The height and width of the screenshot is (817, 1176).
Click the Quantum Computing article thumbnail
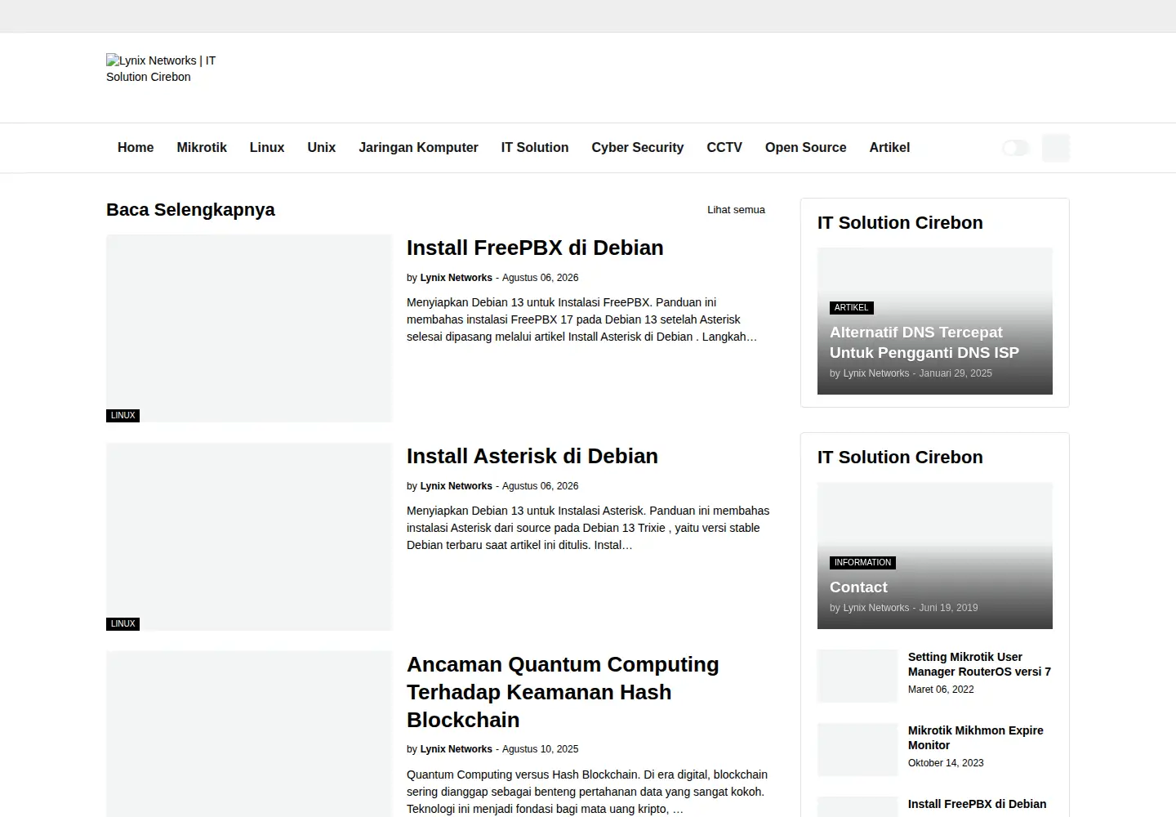tap(249, 734)
